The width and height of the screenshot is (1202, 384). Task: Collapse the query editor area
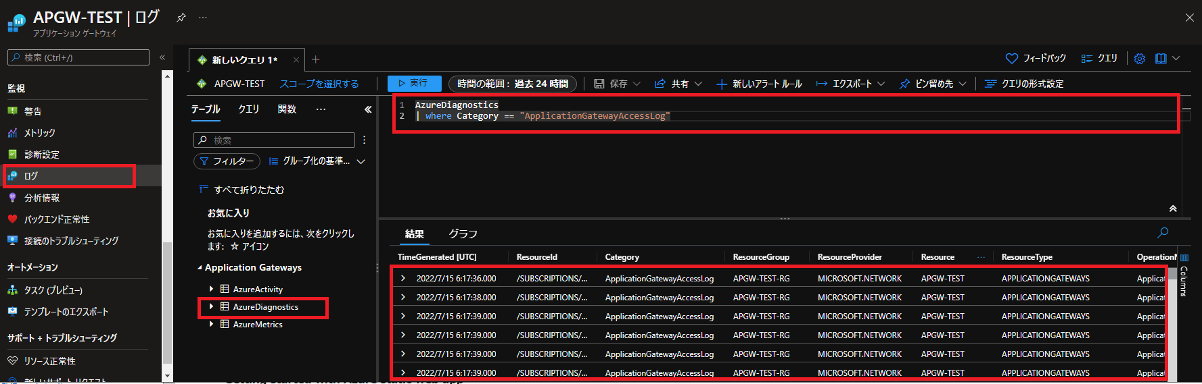click(x=1173, y=209)
